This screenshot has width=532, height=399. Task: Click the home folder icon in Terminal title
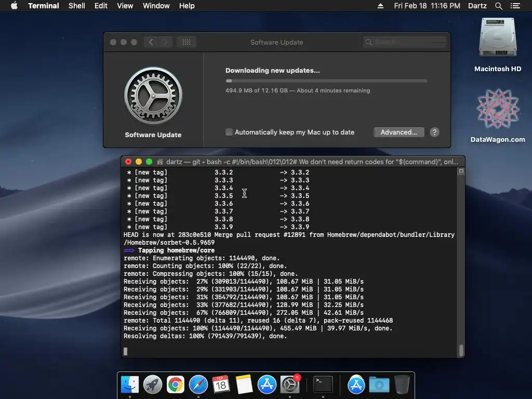coord(160,162)
